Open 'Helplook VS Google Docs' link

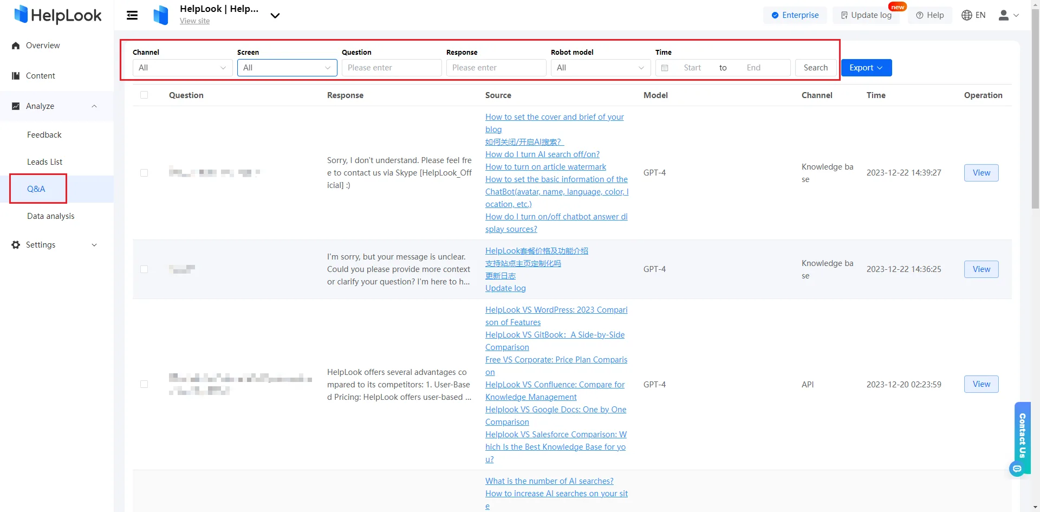click(x=556, y=416)
